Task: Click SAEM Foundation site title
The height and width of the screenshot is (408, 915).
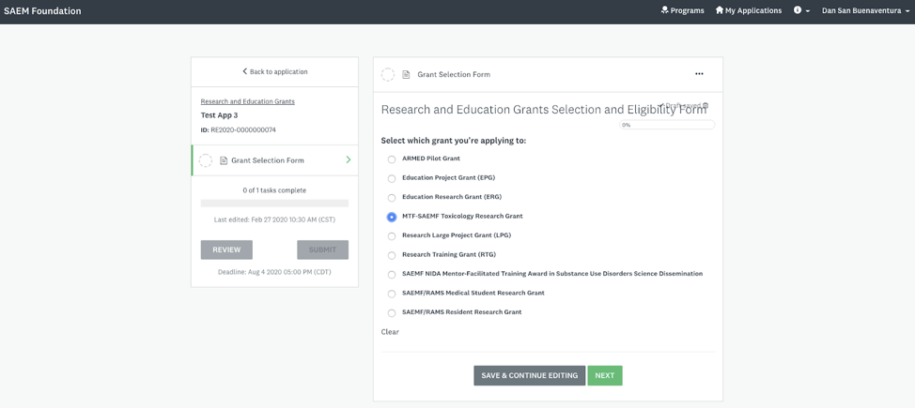Action: (x=42, y=11)
